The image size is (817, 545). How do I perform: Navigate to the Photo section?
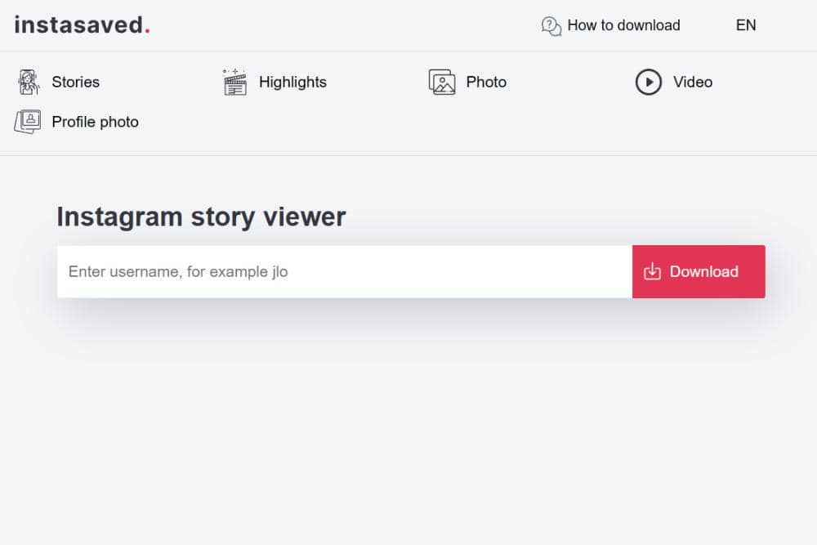[x=486, y=82]
